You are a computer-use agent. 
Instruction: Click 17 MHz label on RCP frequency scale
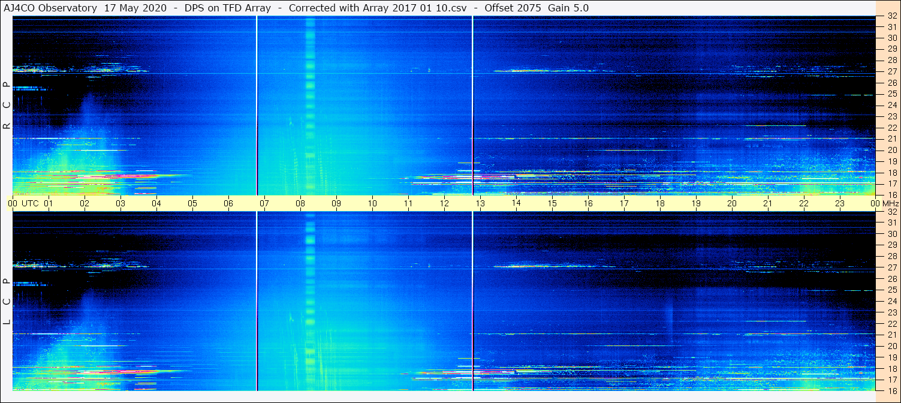click(x=891, y=184)
